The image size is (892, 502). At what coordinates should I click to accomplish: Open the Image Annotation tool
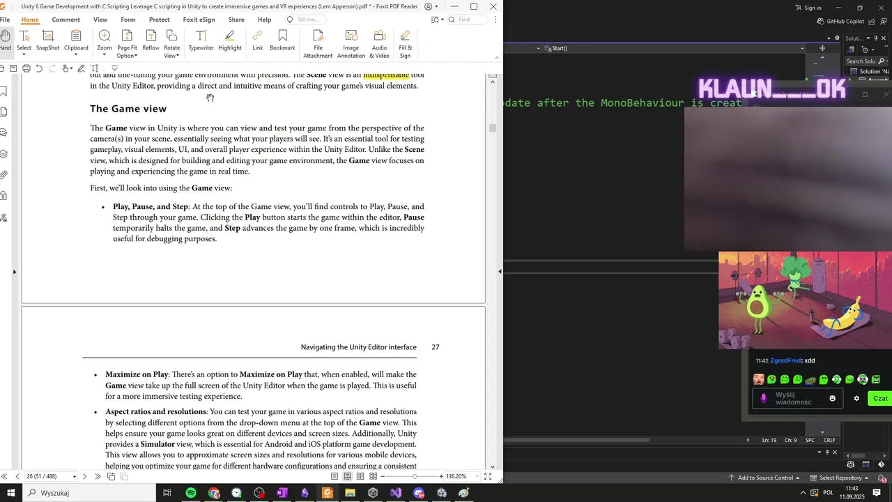tap(351, 44)
